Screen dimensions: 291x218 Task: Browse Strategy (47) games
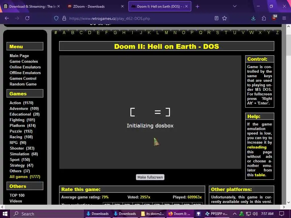[22, 165]
